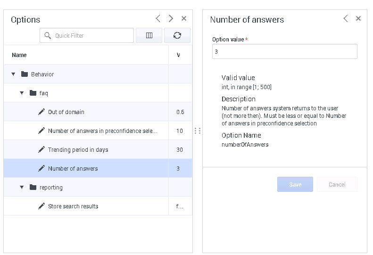Click pencil icon beside Trending period in days

click(41, 149)
